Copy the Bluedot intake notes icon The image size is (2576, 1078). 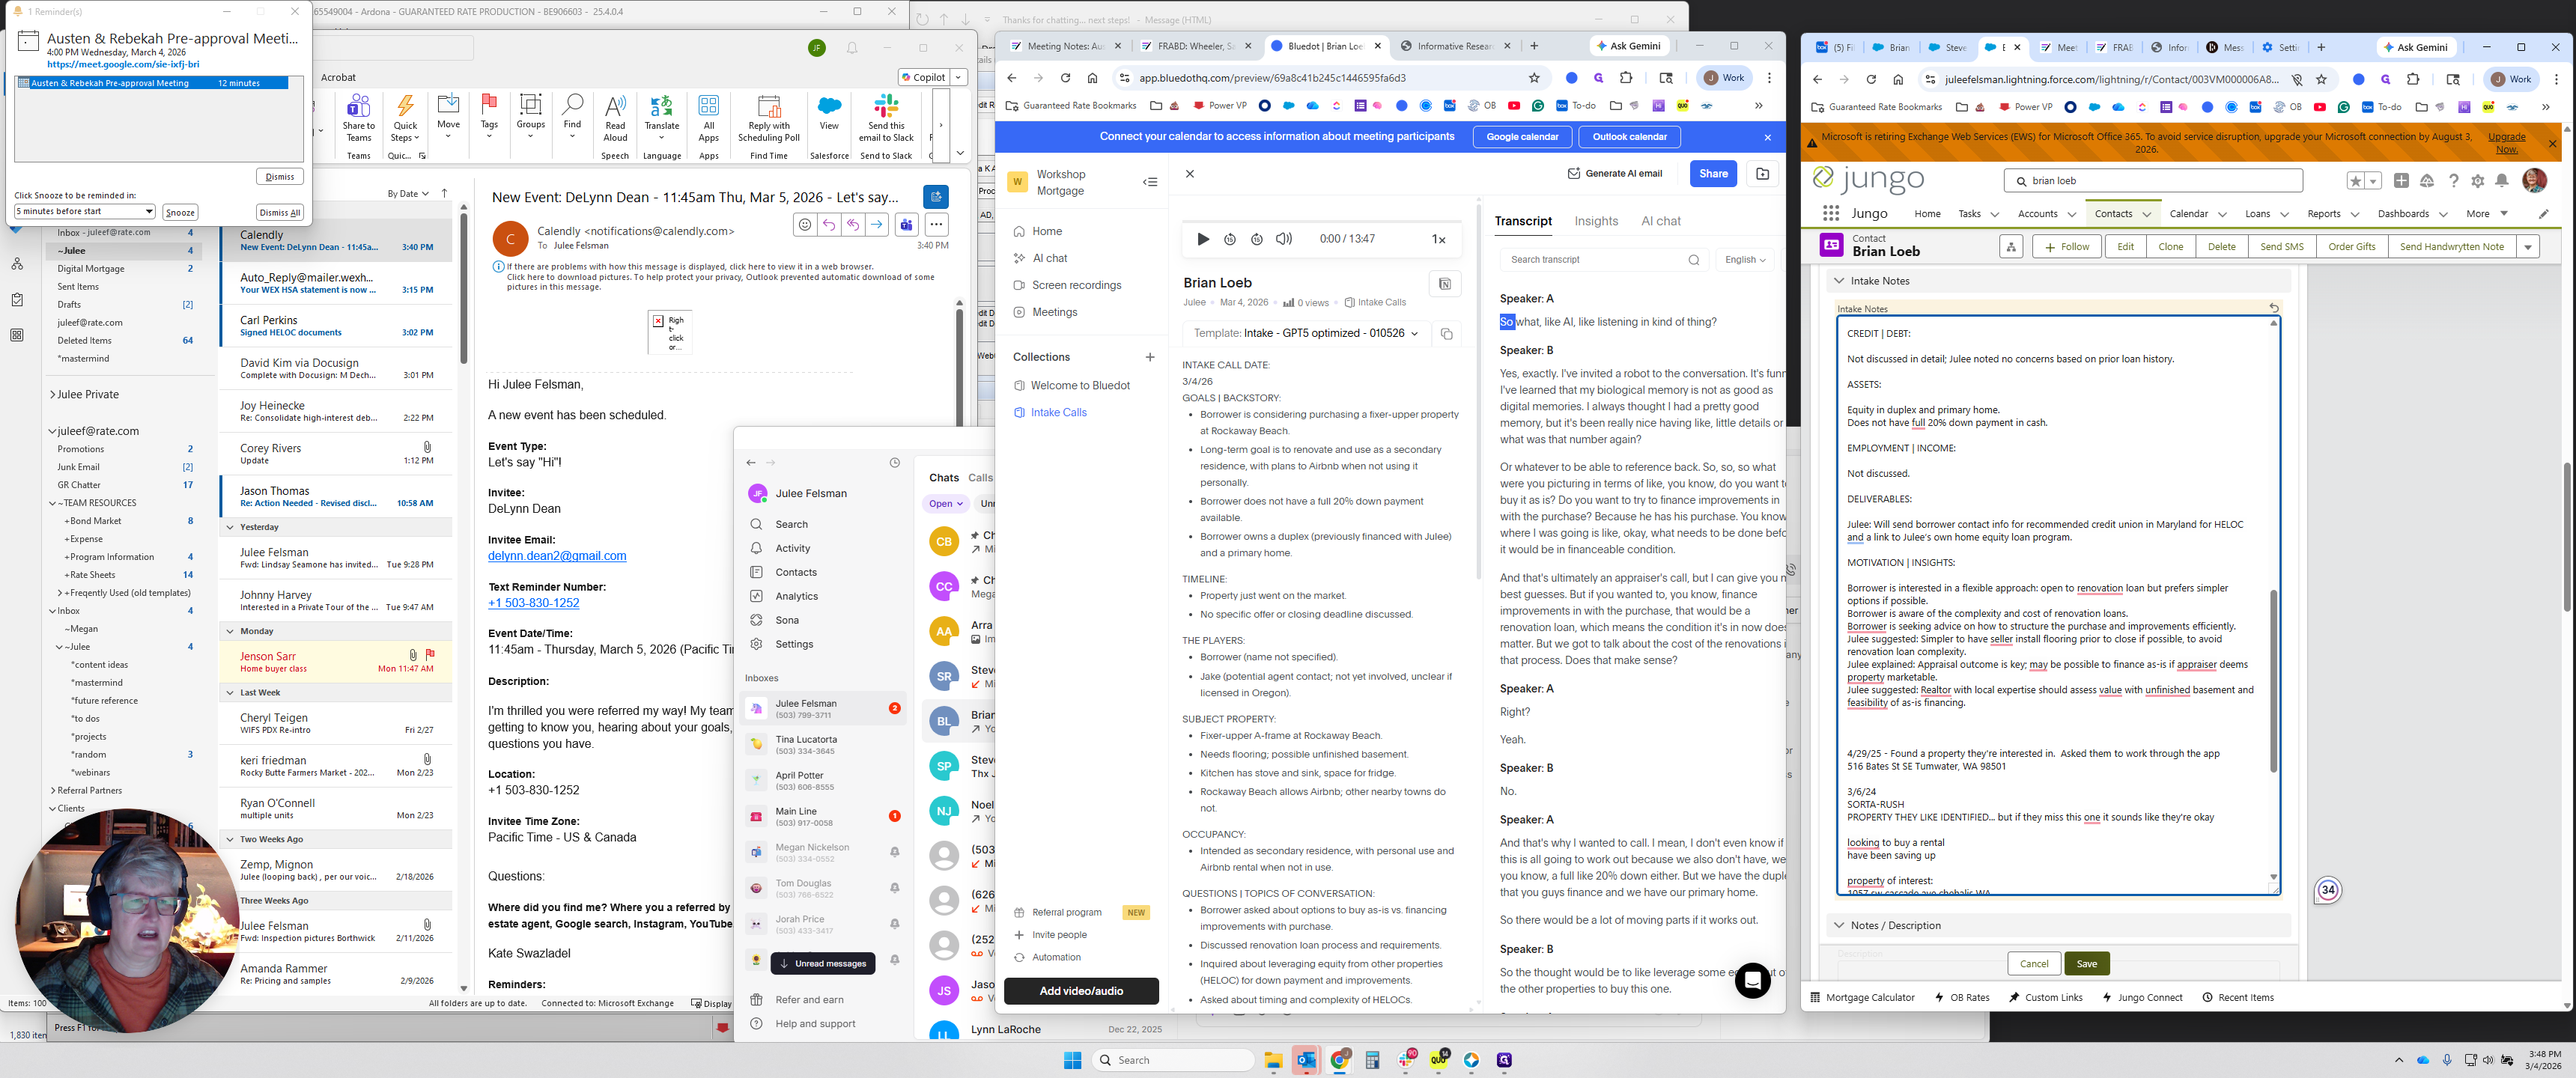[x=1445, y=334]
